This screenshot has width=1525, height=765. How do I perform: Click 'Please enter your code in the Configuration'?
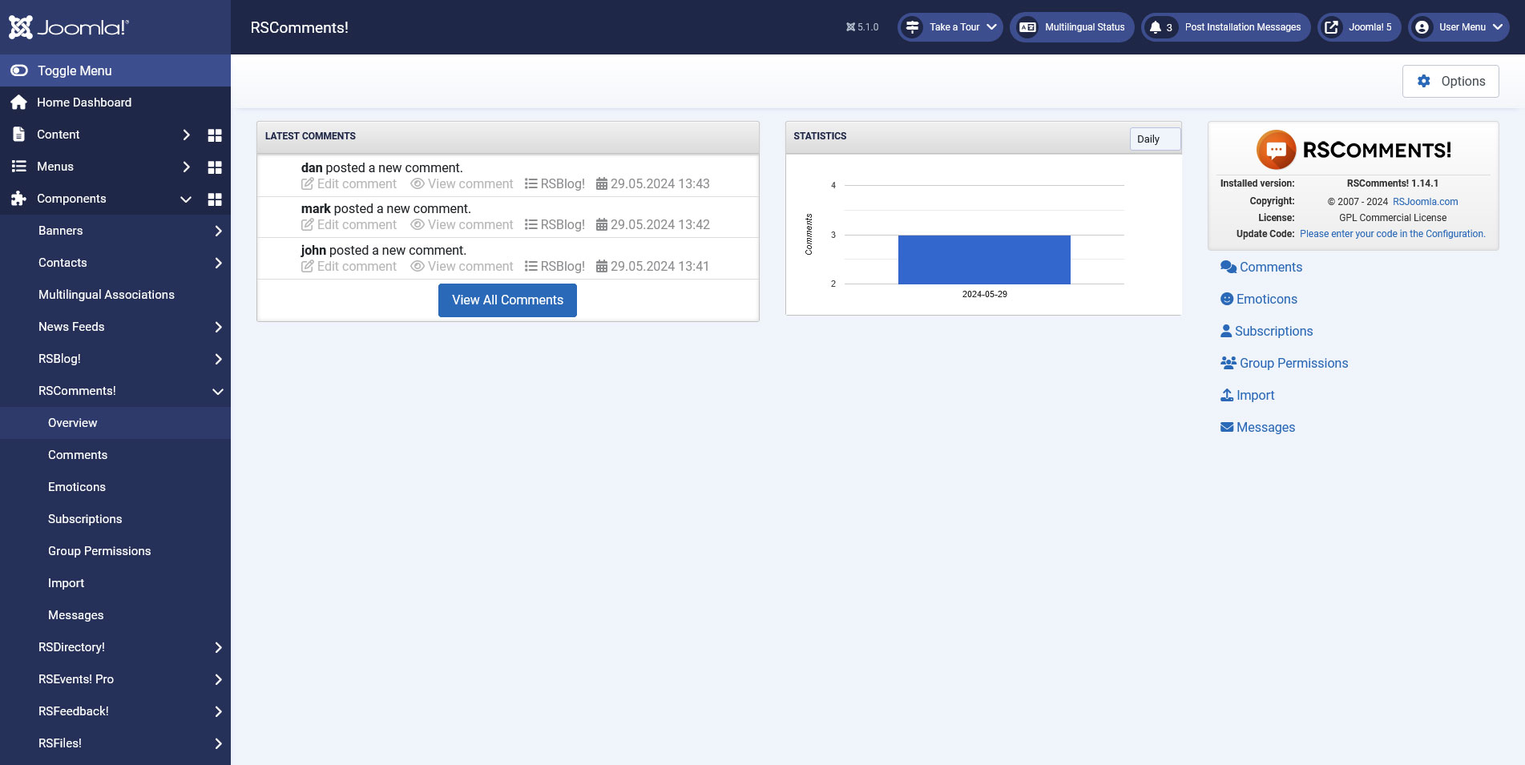[1392, 234]
